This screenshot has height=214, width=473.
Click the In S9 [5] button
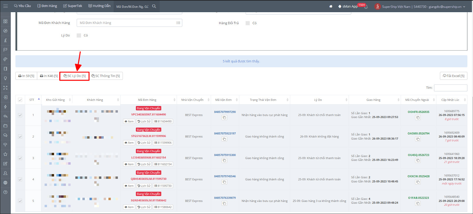point(26,76)
